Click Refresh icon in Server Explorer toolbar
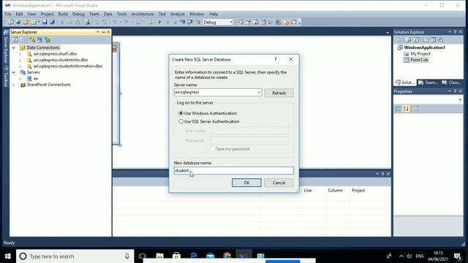The height and width of the screenshot is (263, 468). click(15, 39)
